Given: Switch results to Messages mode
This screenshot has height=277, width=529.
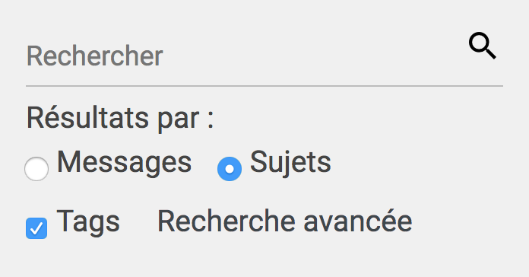Looking at the screenshot, I should click(36, 169).
